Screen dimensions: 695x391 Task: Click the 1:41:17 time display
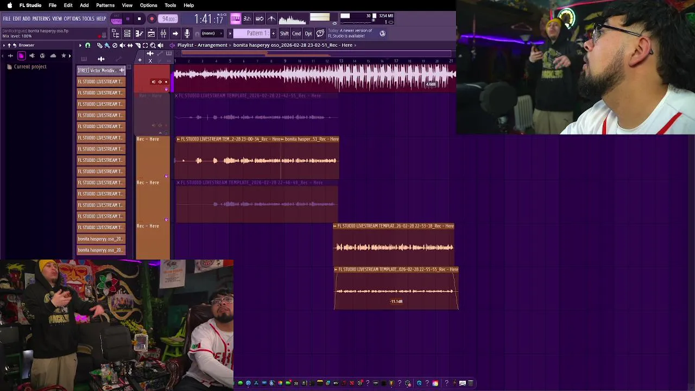(209, 19)
